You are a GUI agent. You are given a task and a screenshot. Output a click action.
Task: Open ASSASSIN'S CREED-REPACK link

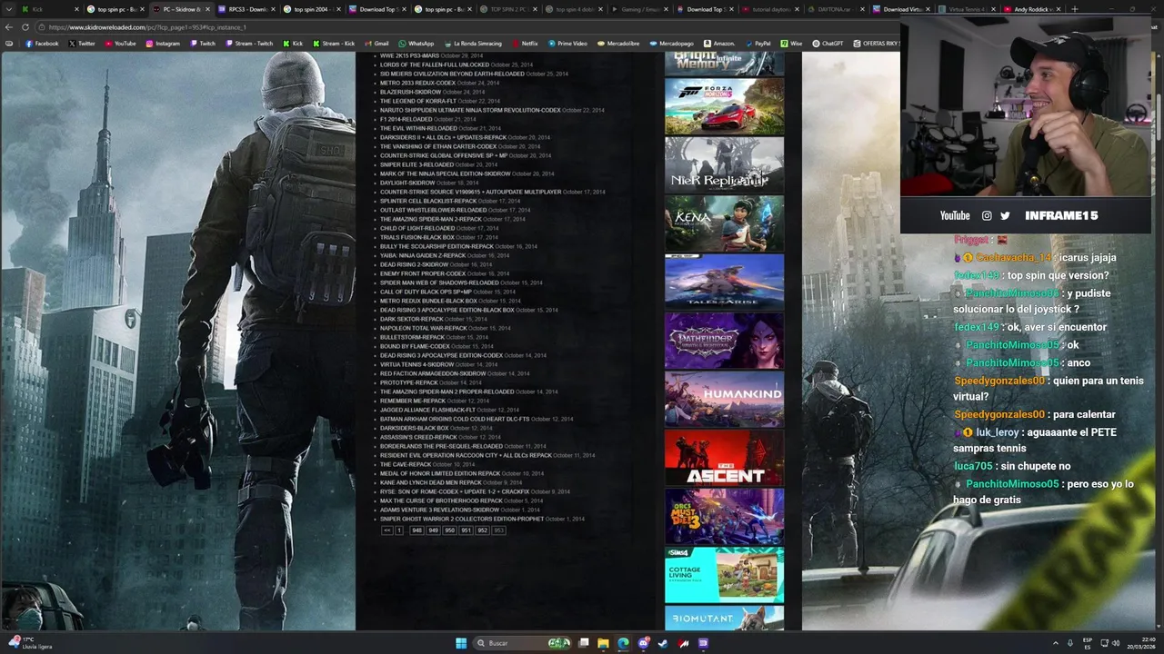(x=418, y=437)
